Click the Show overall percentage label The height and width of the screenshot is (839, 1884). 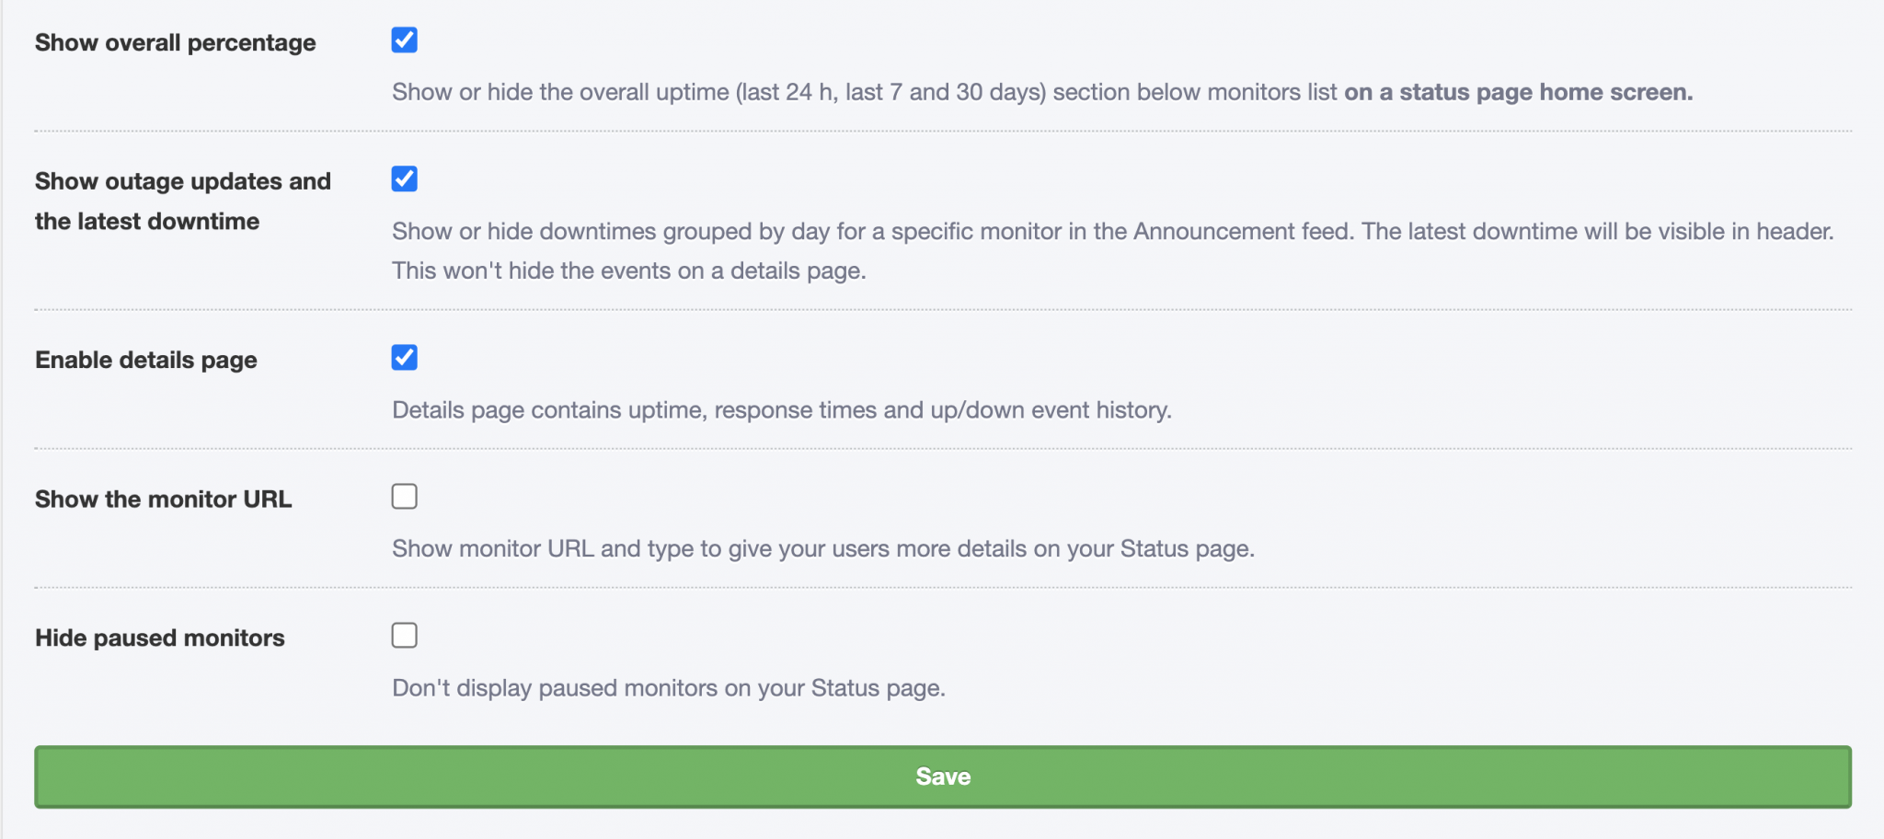(x=175, y=42)
